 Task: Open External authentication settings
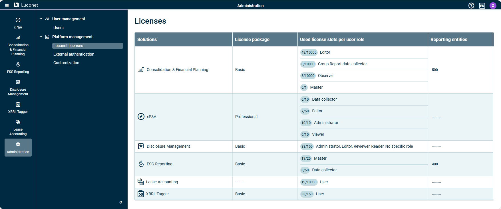(74, 54)
